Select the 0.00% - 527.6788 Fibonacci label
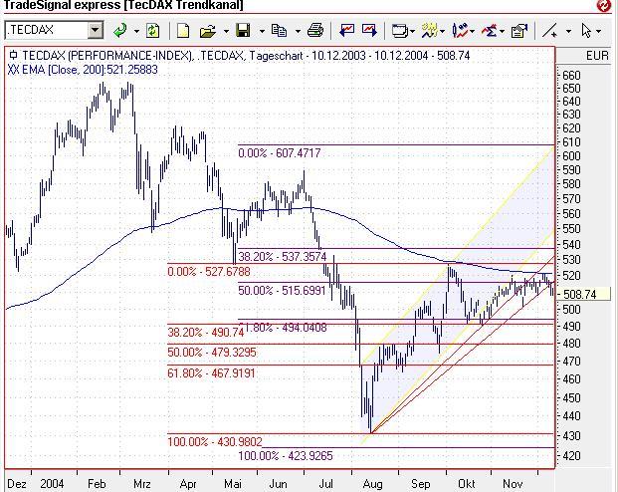This screenshot has width=618, height=492. [x=209, y=272]
